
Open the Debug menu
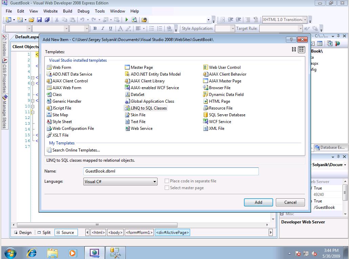click(x=83, y=11)
